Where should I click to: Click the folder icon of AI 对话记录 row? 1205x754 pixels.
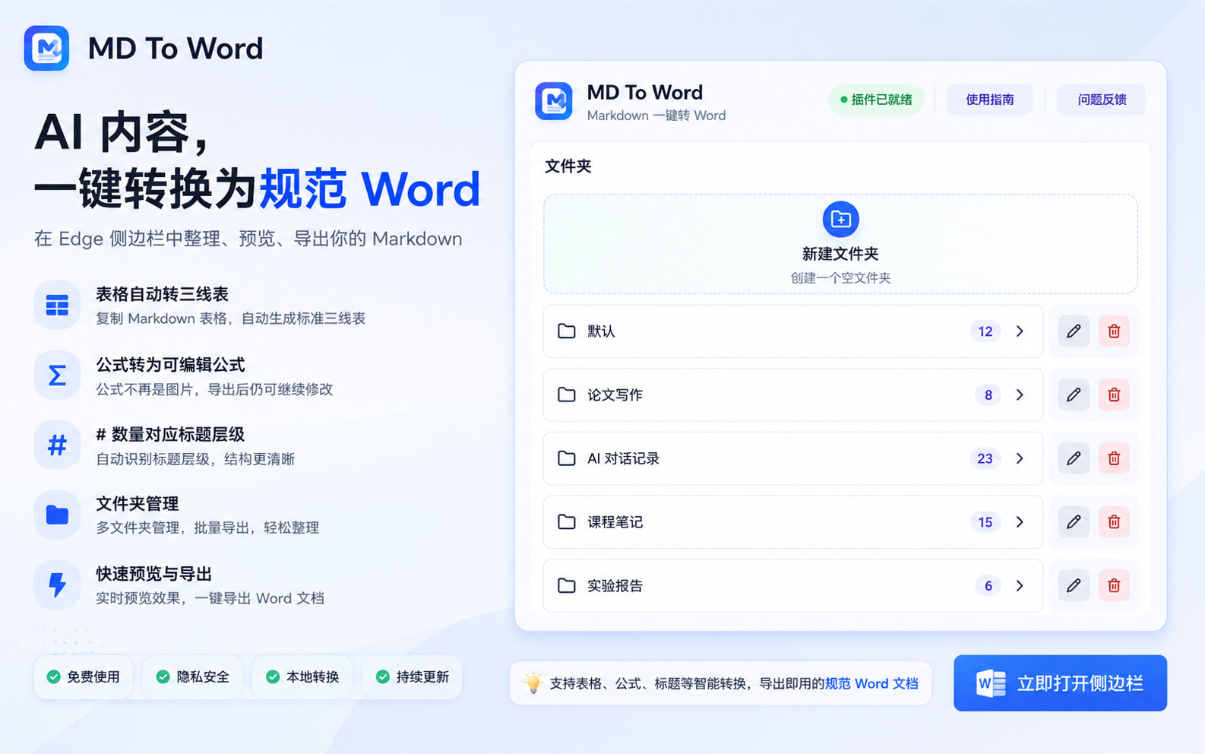[x=567, y=458]
